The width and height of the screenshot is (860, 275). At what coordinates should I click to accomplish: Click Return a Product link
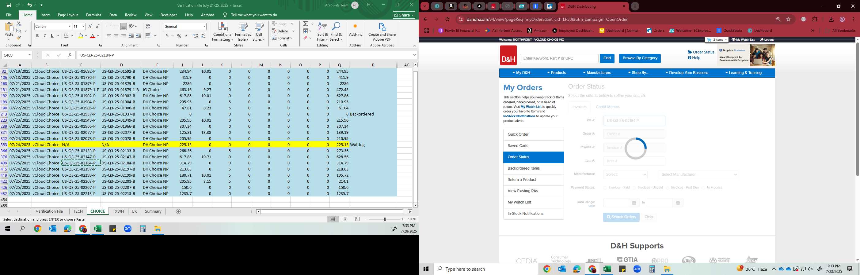point(534,180)
